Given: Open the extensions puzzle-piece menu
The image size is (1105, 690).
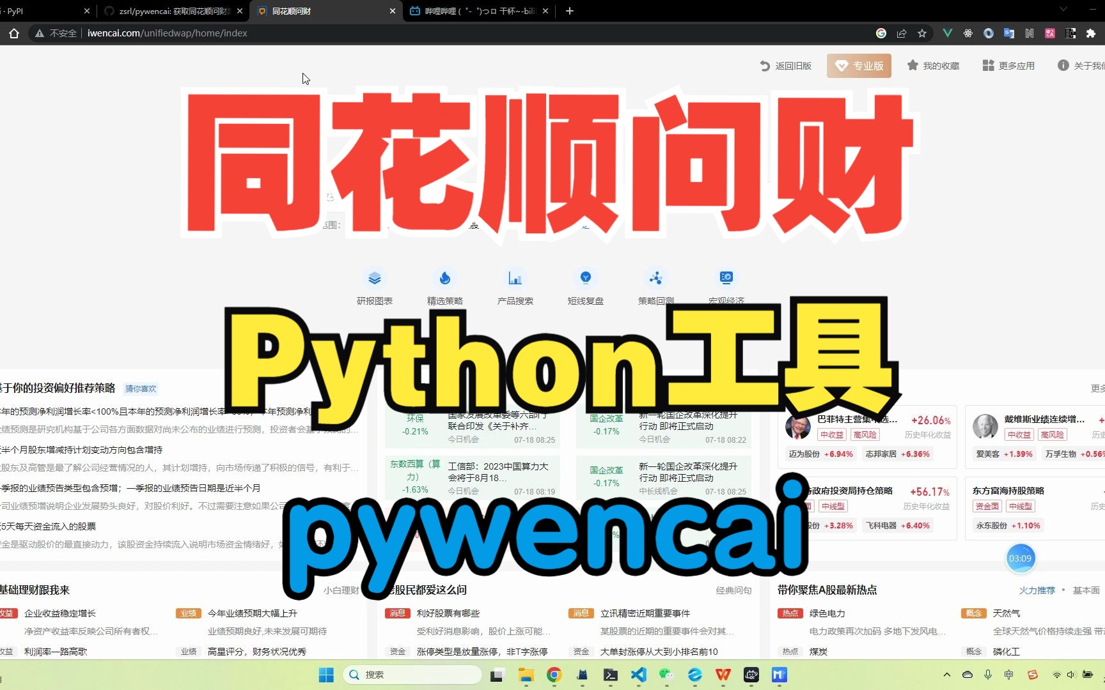Looking at the screenshot, I should point(1091,33).
